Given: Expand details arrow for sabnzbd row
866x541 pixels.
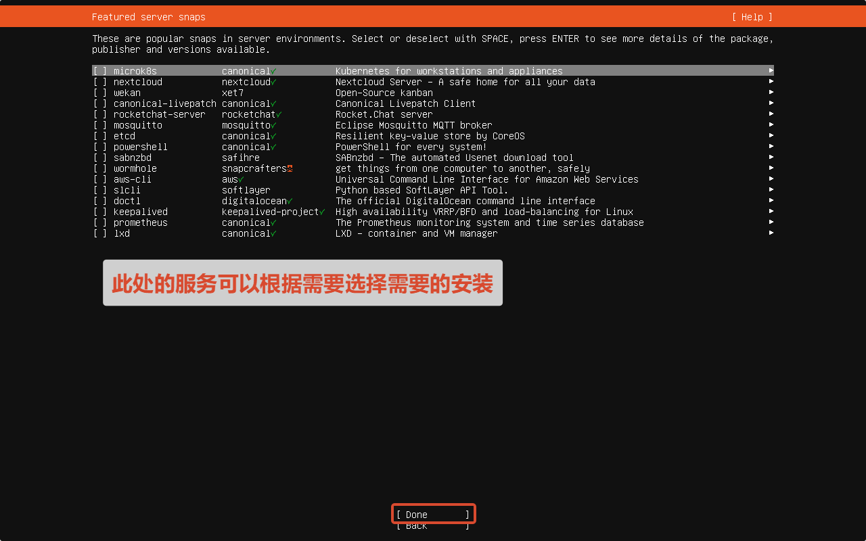Looking at the screenshot, I should [771, 157].
